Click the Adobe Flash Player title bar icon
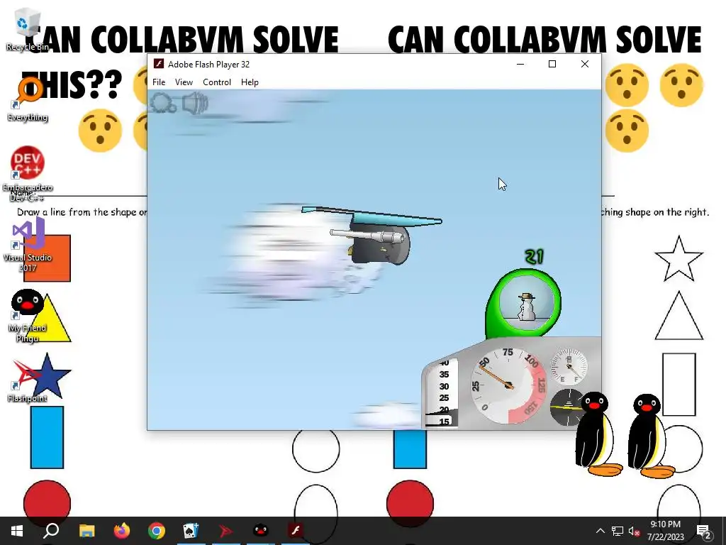726x545 pixels. [159, 64]
